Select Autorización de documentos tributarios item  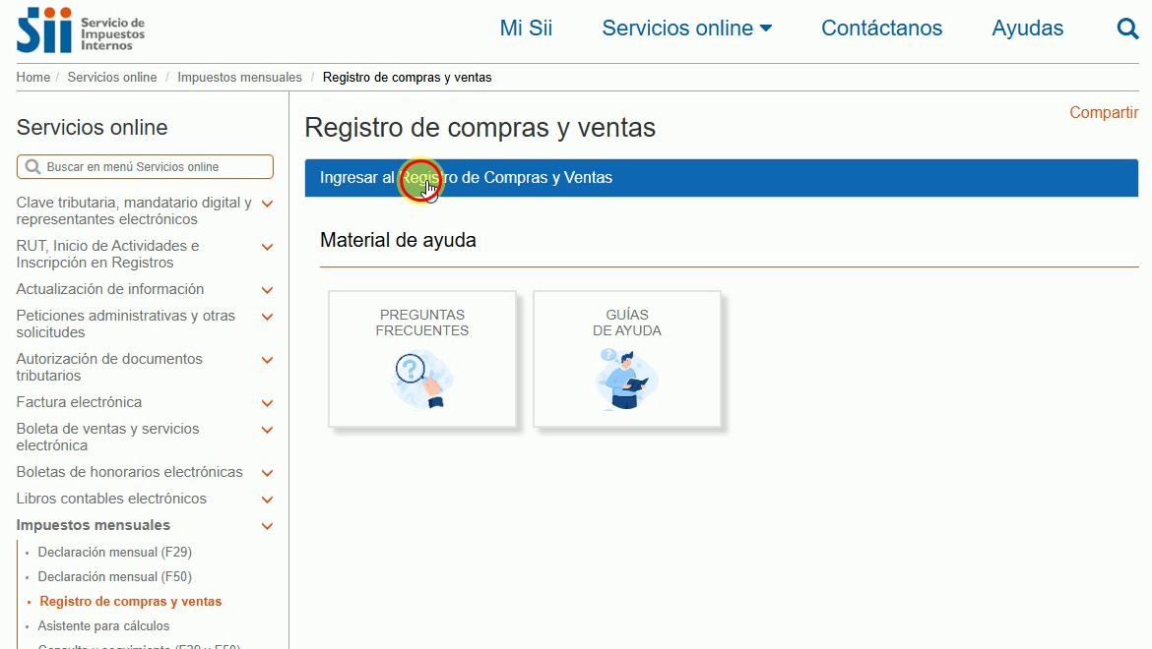[109, 367]
